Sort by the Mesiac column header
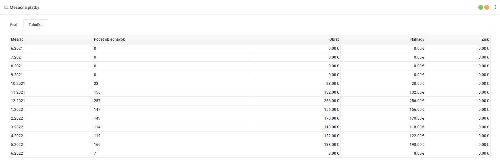Image resolution: width=500 pixels, height=165 pixels. point(17,39)
